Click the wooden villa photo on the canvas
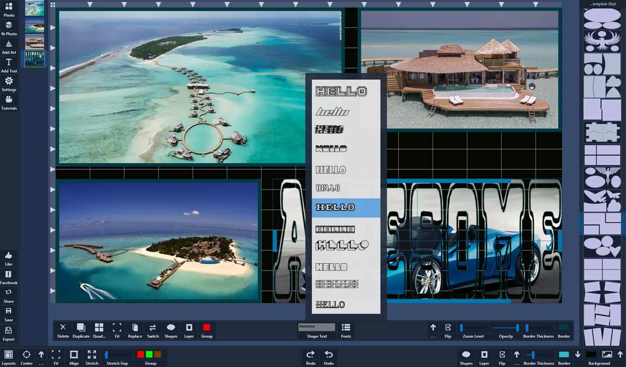 460,69
